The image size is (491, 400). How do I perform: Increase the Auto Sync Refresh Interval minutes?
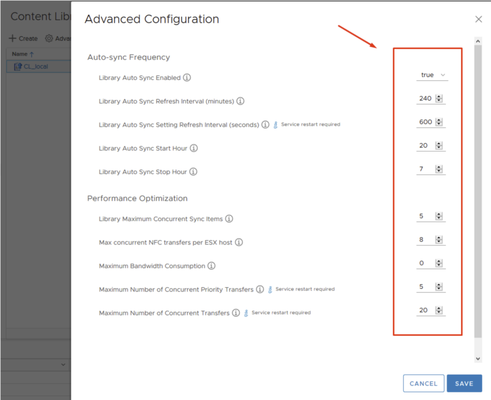pyautogui.click(x=439, y=96)
